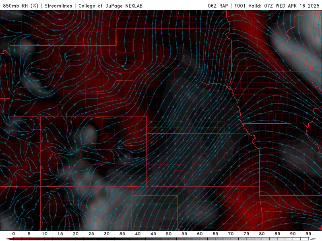Click the "95" label on the color scale
This screenshot has height=241, width=322.
pyautogui.click(x=308, y=234)
